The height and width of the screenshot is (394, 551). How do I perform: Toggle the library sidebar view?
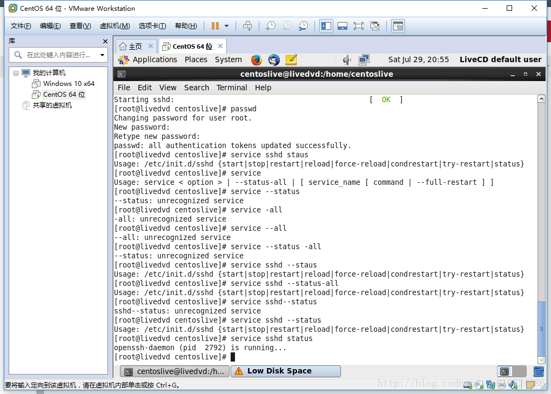pos(326,26)
